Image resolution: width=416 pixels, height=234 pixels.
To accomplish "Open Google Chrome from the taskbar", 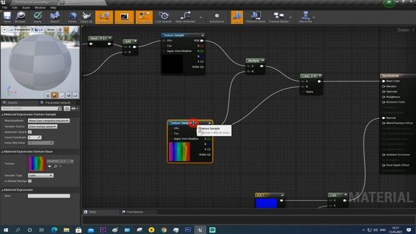I will [164, 229].
